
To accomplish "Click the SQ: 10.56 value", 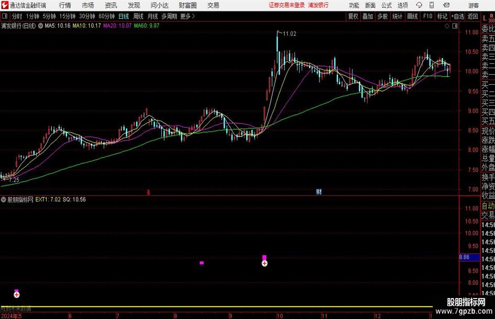I will [74, 200].
